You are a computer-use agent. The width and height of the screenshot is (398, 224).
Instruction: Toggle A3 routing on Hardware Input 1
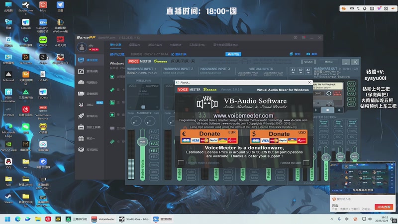[154, 144]
